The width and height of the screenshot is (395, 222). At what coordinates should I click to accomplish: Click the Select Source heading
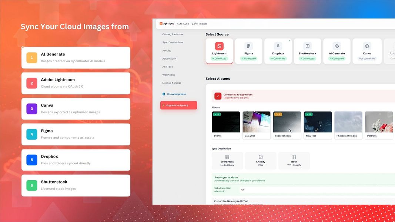point(217,34)
